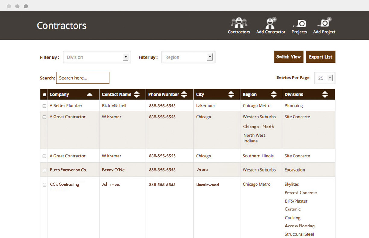Click the Add Contractor icon
The image size is (369, 238).
pyautogui.click(x=270, y=23)
